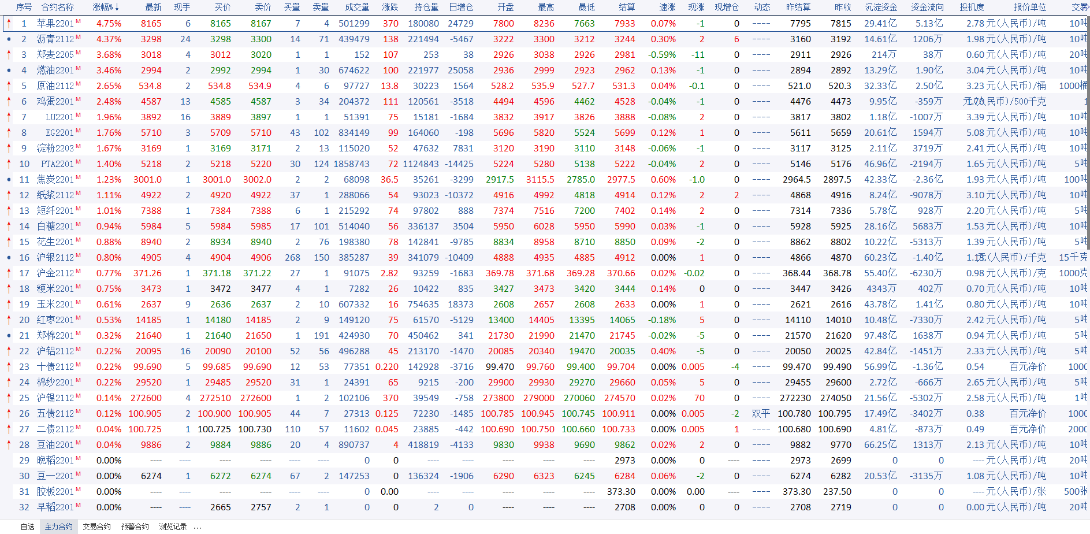This screenshot has height=534, width=1090.
Task: Select contract 粳米2201
Action: 55,289
